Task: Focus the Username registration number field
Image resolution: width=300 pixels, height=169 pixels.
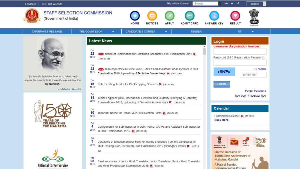Action: pos(240,52)
